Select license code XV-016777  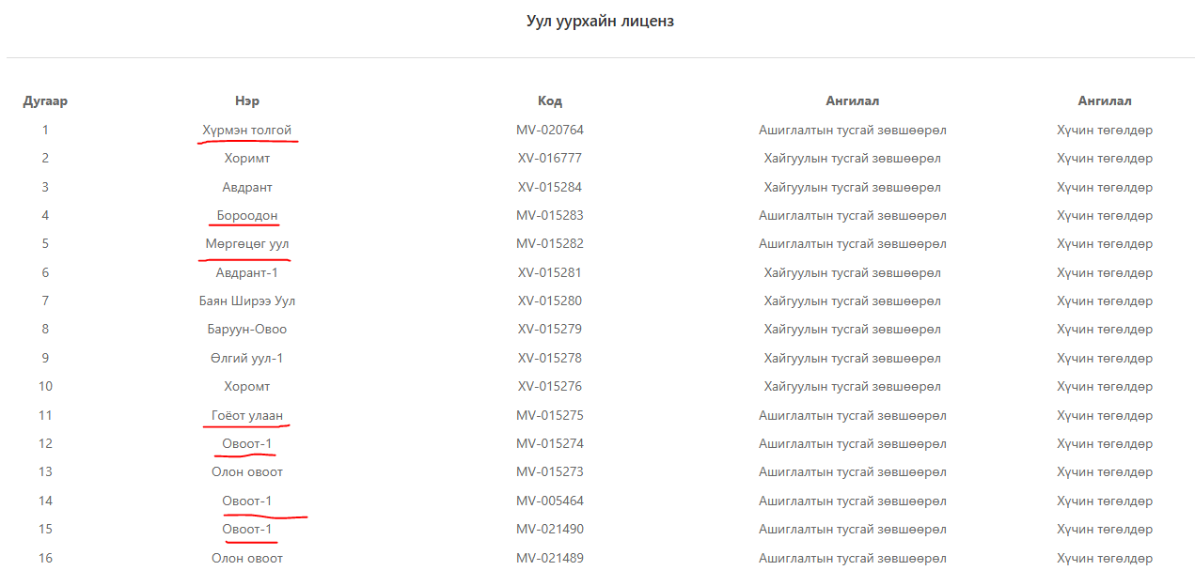(x=549, y=159)
